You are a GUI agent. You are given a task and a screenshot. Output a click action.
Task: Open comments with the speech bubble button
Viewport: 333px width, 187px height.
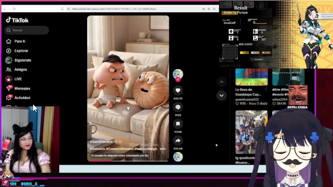tap(178, 107)
